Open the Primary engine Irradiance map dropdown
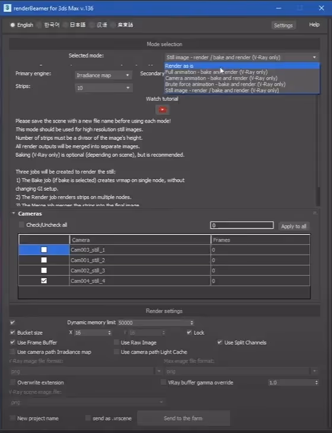The image size is (332, 433). [103, 75]
